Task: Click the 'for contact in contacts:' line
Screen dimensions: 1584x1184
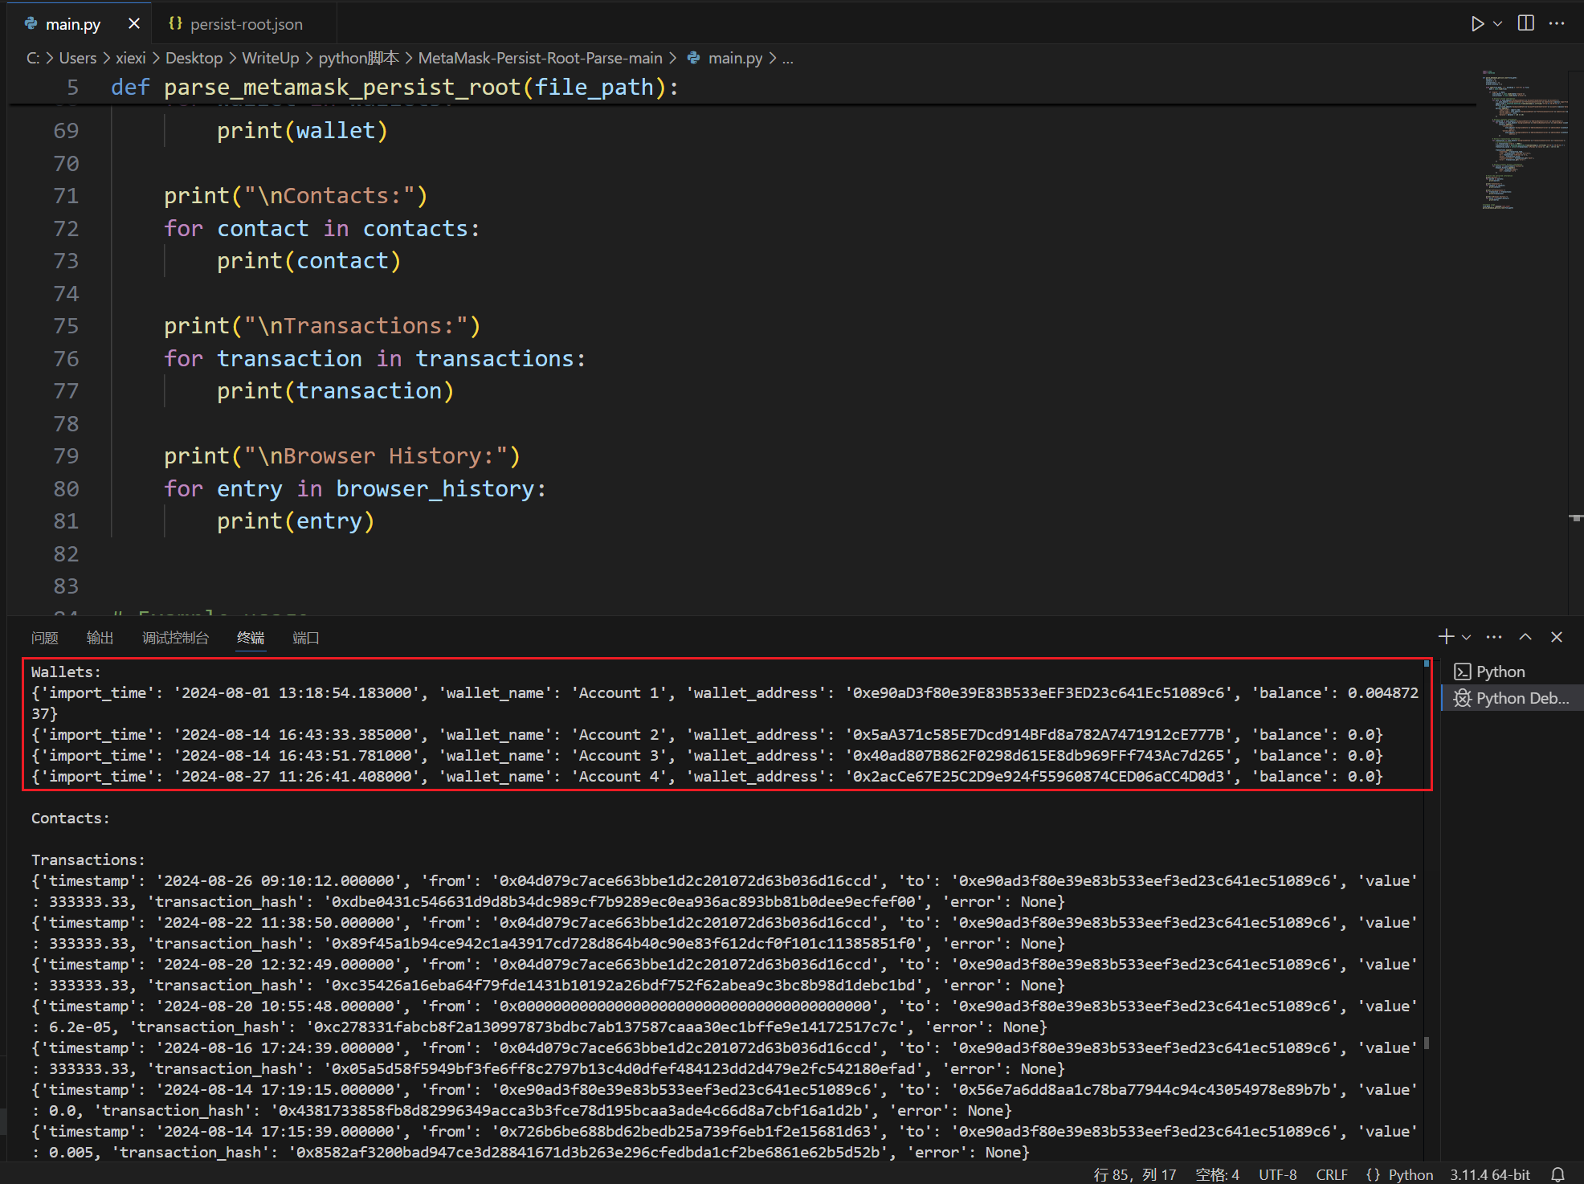Action: 321,228
